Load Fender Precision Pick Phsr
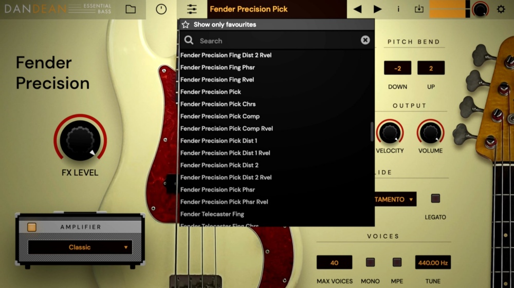Viewport: 514px width, 288px height. coord(217,189)
